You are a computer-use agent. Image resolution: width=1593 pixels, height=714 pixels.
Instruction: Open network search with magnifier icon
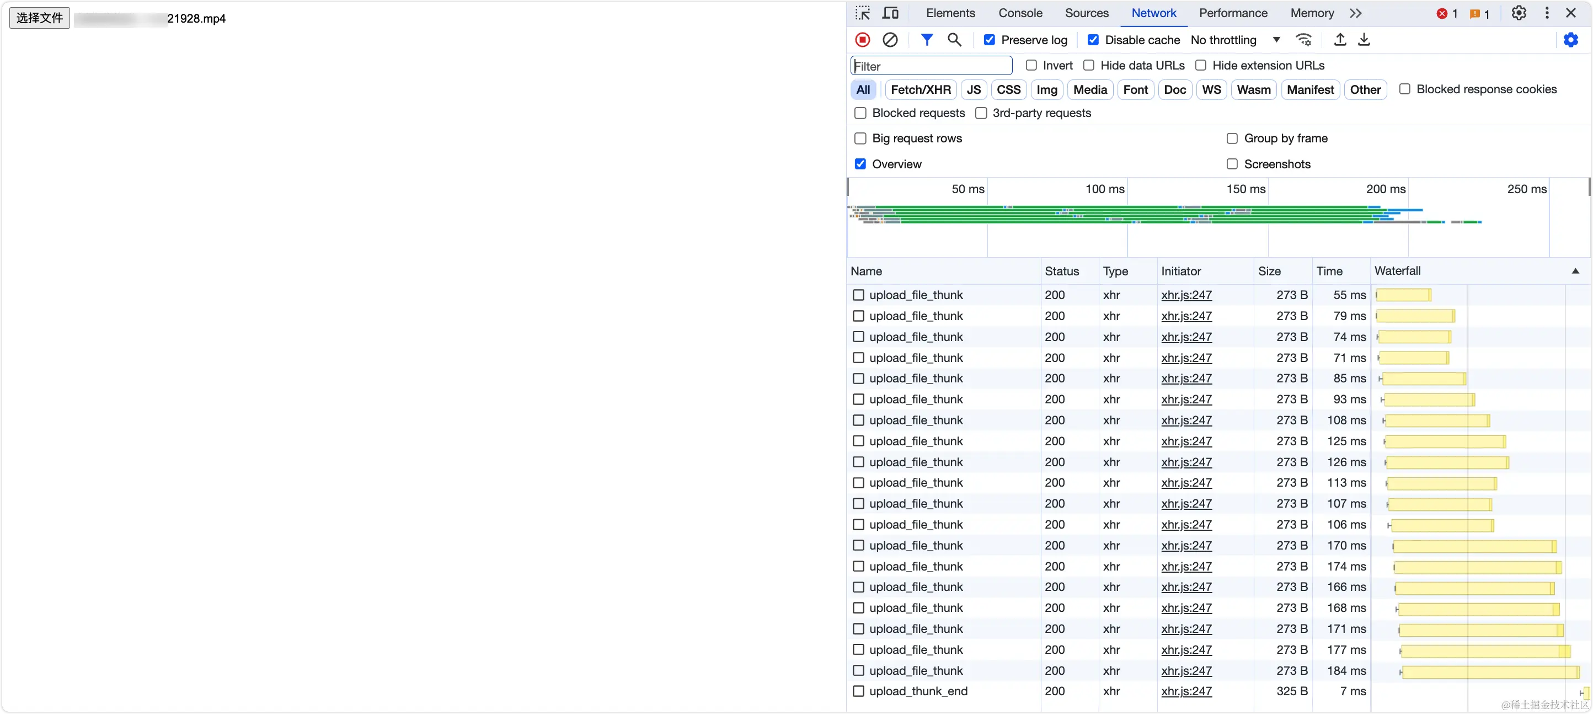click(954, 40)
